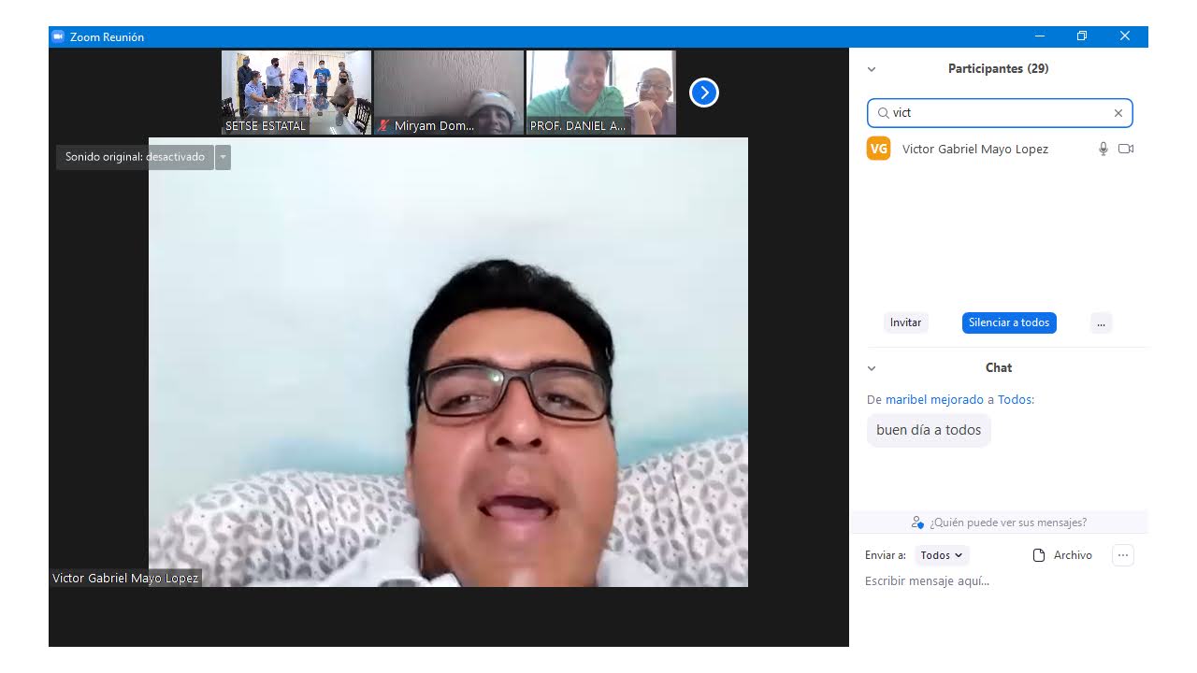Click maribel mejorado sender name in chat
The width and height of the screenshot is (1197, 673).
coord(934,399)
